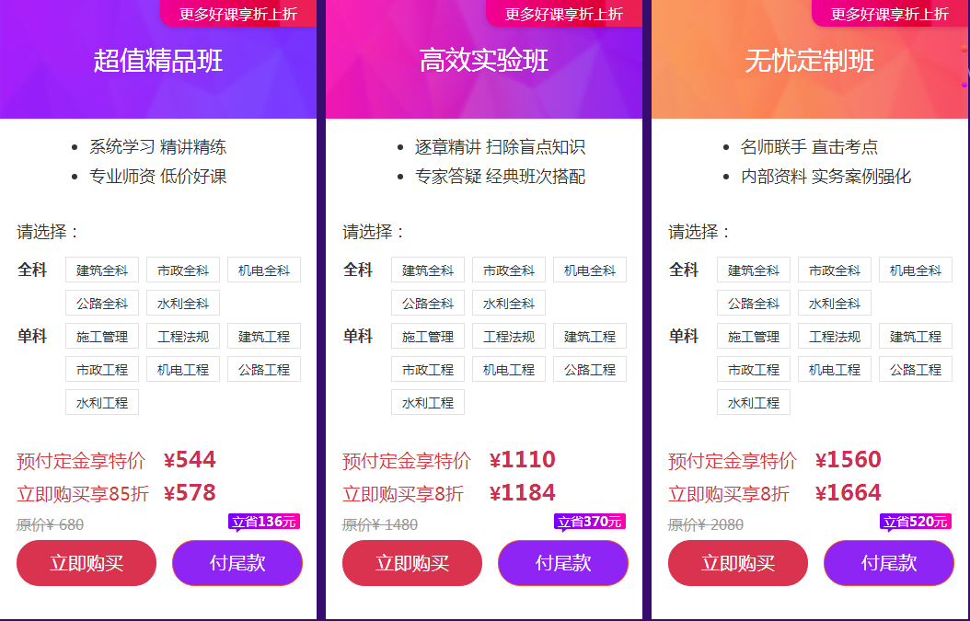Select 建筑全科 in the 超值精品班 column

(101, 270)
